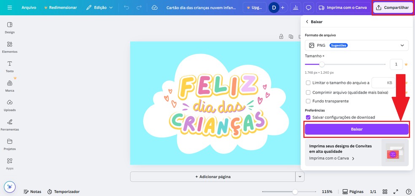Click the size multiplier value field

tap(396, 64)
